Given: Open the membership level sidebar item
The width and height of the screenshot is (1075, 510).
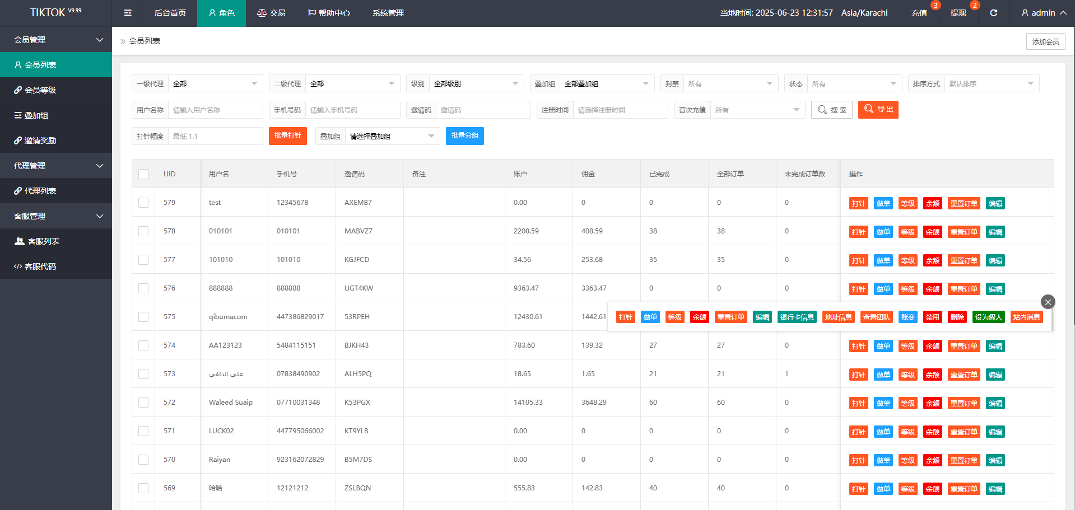Looking at the screenshot, I should pos(40,90).
